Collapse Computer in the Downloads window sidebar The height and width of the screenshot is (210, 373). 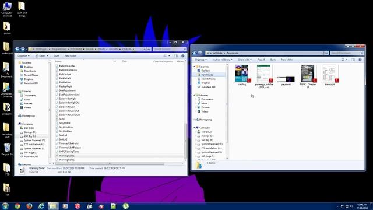tap(194, 128)
